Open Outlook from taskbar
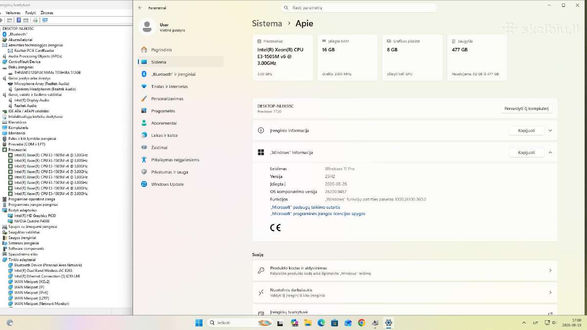The image size is (587, 330). tap(348, 323)
